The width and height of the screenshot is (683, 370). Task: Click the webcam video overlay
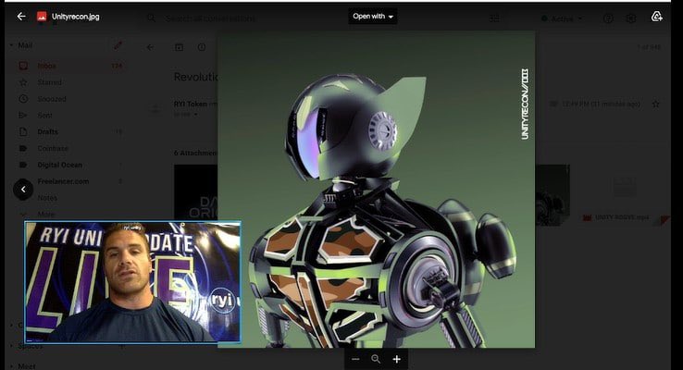coord(132,281)
